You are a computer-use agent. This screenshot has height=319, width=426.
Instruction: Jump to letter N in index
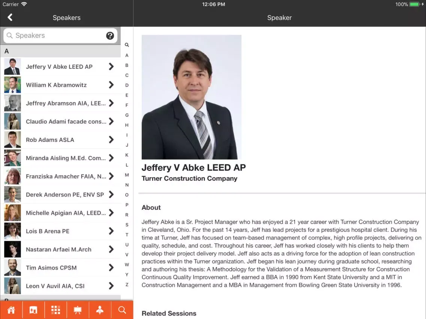(x=127, y=185)
